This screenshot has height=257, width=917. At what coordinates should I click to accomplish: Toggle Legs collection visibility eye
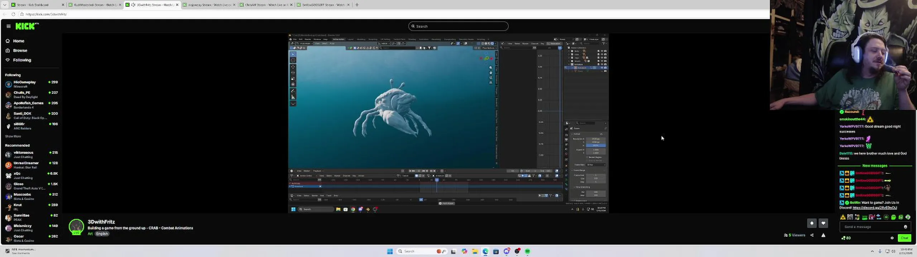click(602, 58)
